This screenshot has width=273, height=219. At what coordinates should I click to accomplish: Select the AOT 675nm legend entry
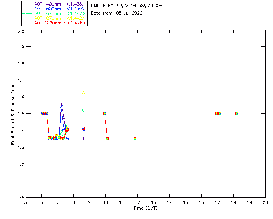[x=54, y=13]
